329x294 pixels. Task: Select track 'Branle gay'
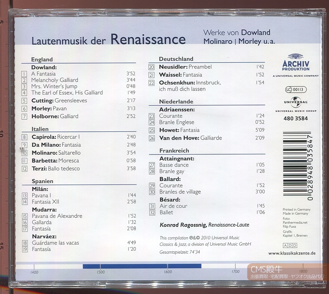pyautogui.click(x=172, y=172)
